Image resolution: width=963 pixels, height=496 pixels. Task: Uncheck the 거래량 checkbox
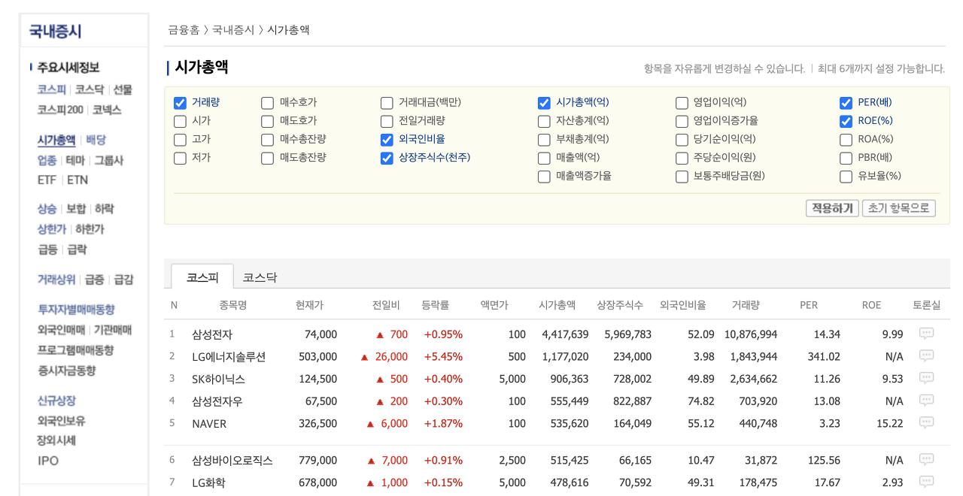coord(180,103)
